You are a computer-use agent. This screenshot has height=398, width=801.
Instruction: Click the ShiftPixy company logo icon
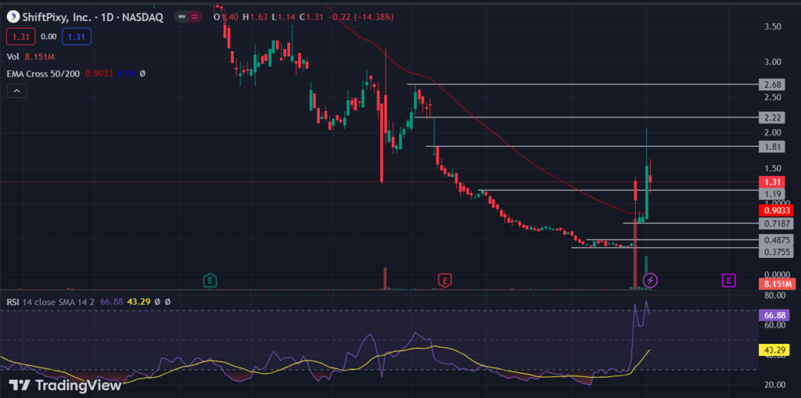pyautogui.click(x=13, y=17)
